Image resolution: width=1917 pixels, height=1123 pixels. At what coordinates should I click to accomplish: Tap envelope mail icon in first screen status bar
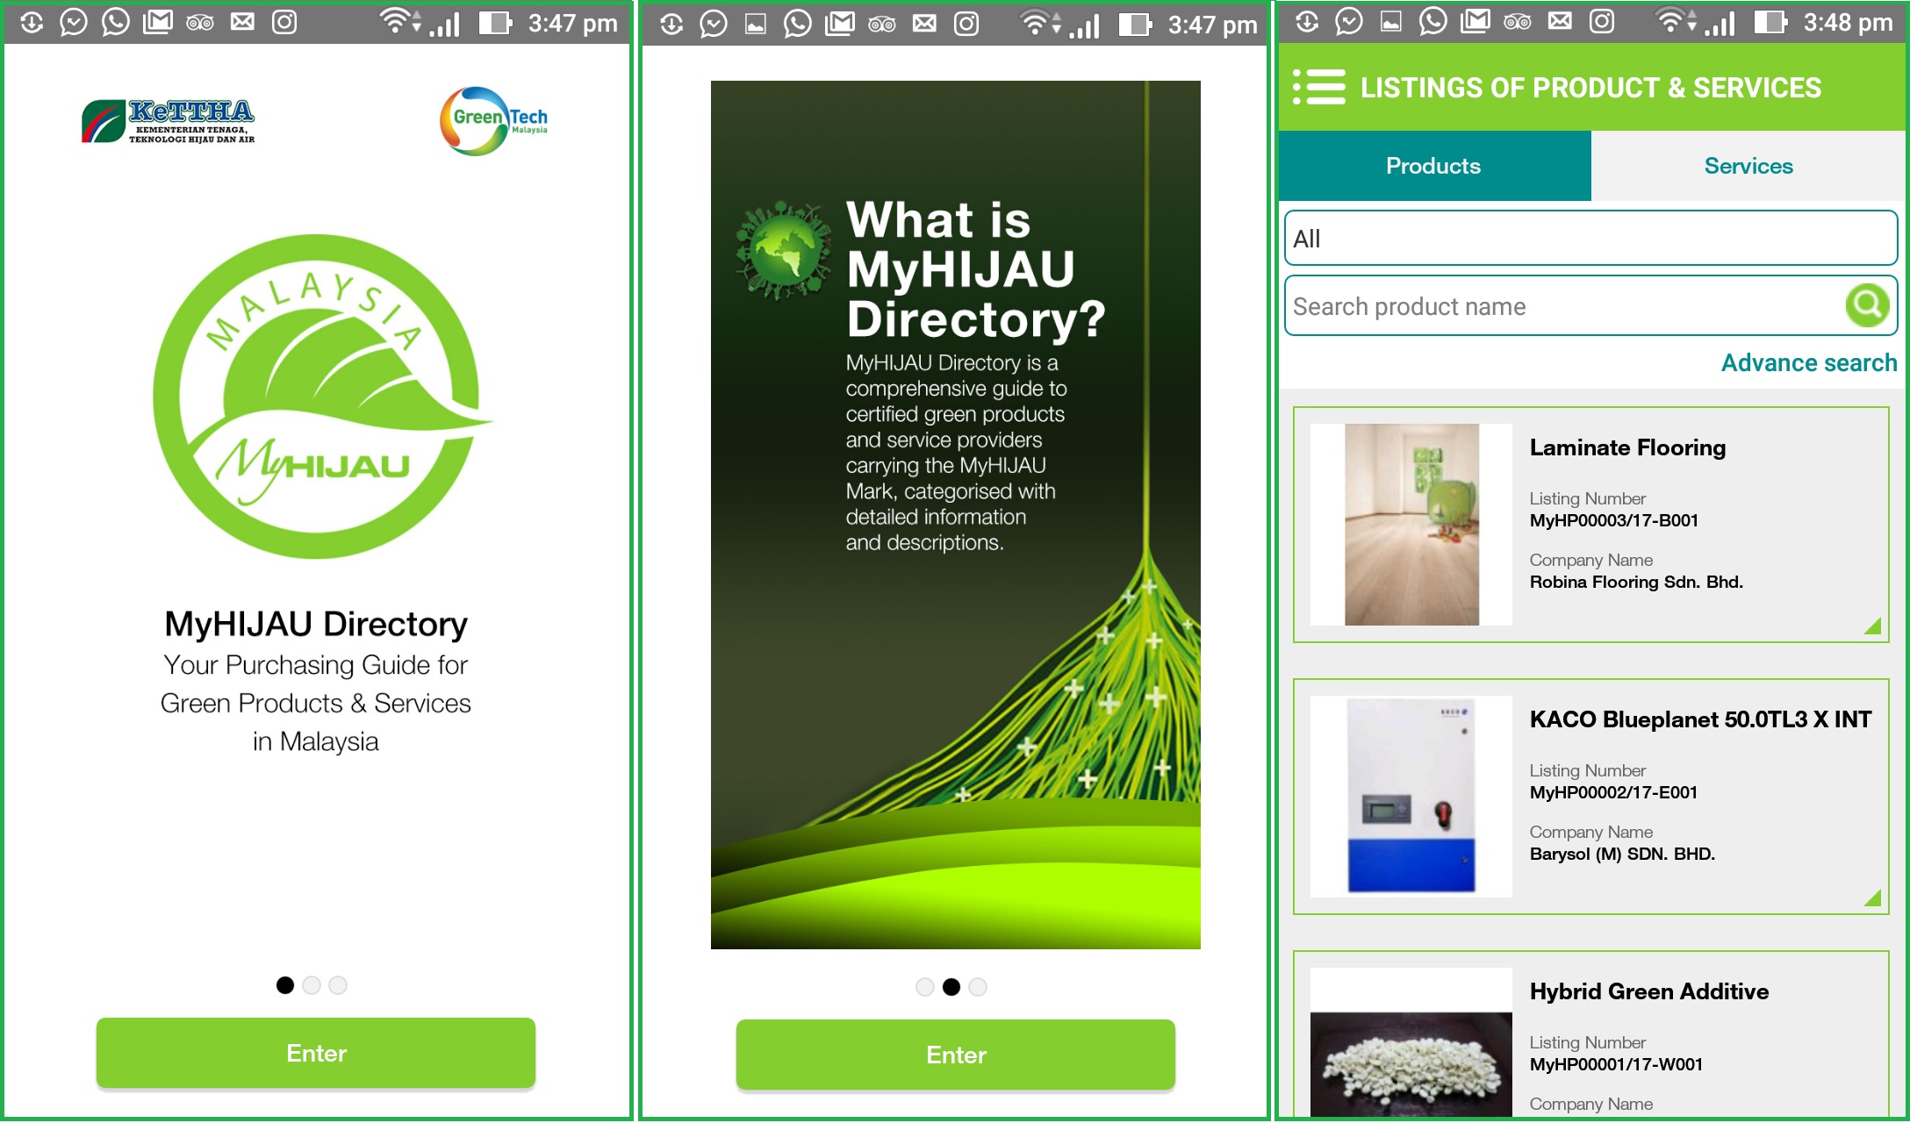242,22
